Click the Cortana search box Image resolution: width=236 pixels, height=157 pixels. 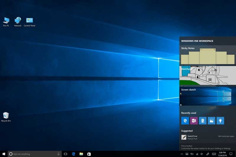tap(35, 154)
